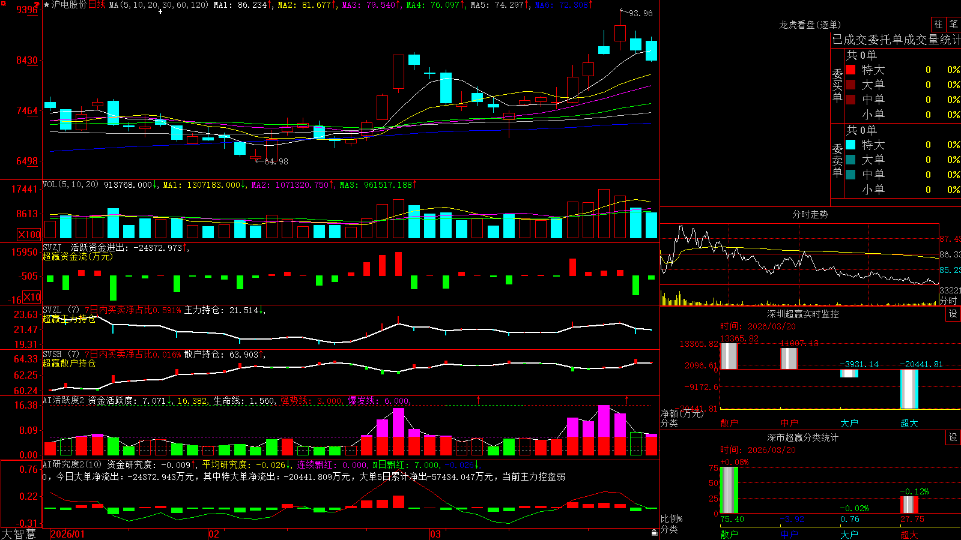The height and width of the screenshot is (540, 961).
Task: Click the X10 fund flow scale box
Action: tap(32, 297)
